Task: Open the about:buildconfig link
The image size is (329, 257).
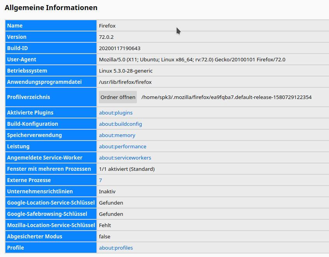Action: click(x=121, y=124)
